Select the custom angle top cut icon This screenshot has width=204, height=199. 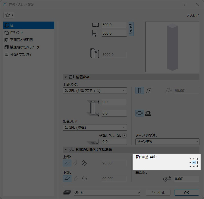pos(84,163)
